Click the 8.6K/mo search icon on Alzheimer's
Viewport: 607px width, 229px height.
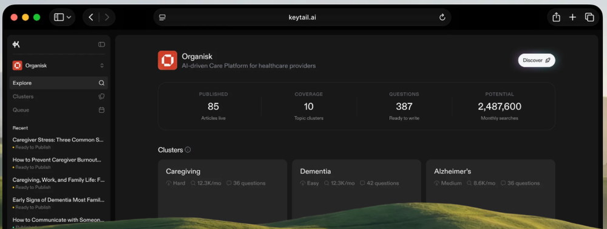click(x=469, y=183)
